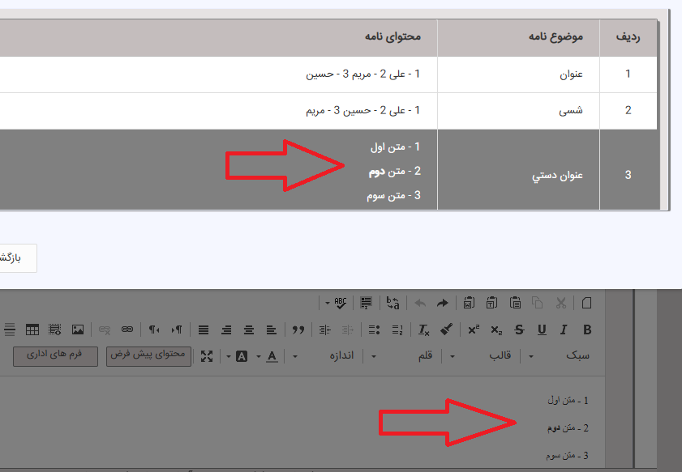Toggle bold formatting with B
This screenshot has height=472, width=682.
[587, 330]
